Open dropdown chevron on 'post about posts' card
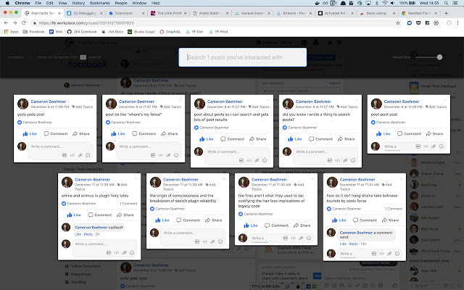The width and height of the screenshot is (464, 290). tap(268, 100)
